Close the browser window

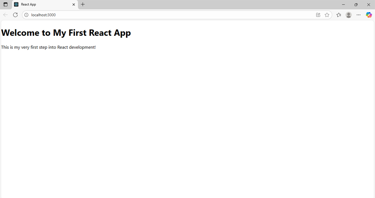[x=369, y=5]
